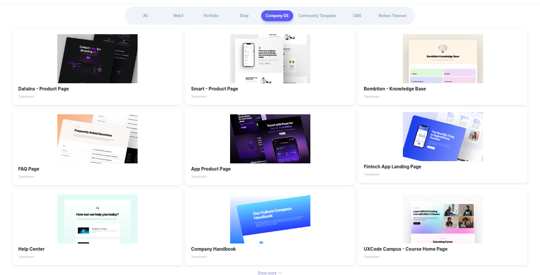Click Typedream author under App Product Page
The image size is (540, 275).
(x=198, y=177)
